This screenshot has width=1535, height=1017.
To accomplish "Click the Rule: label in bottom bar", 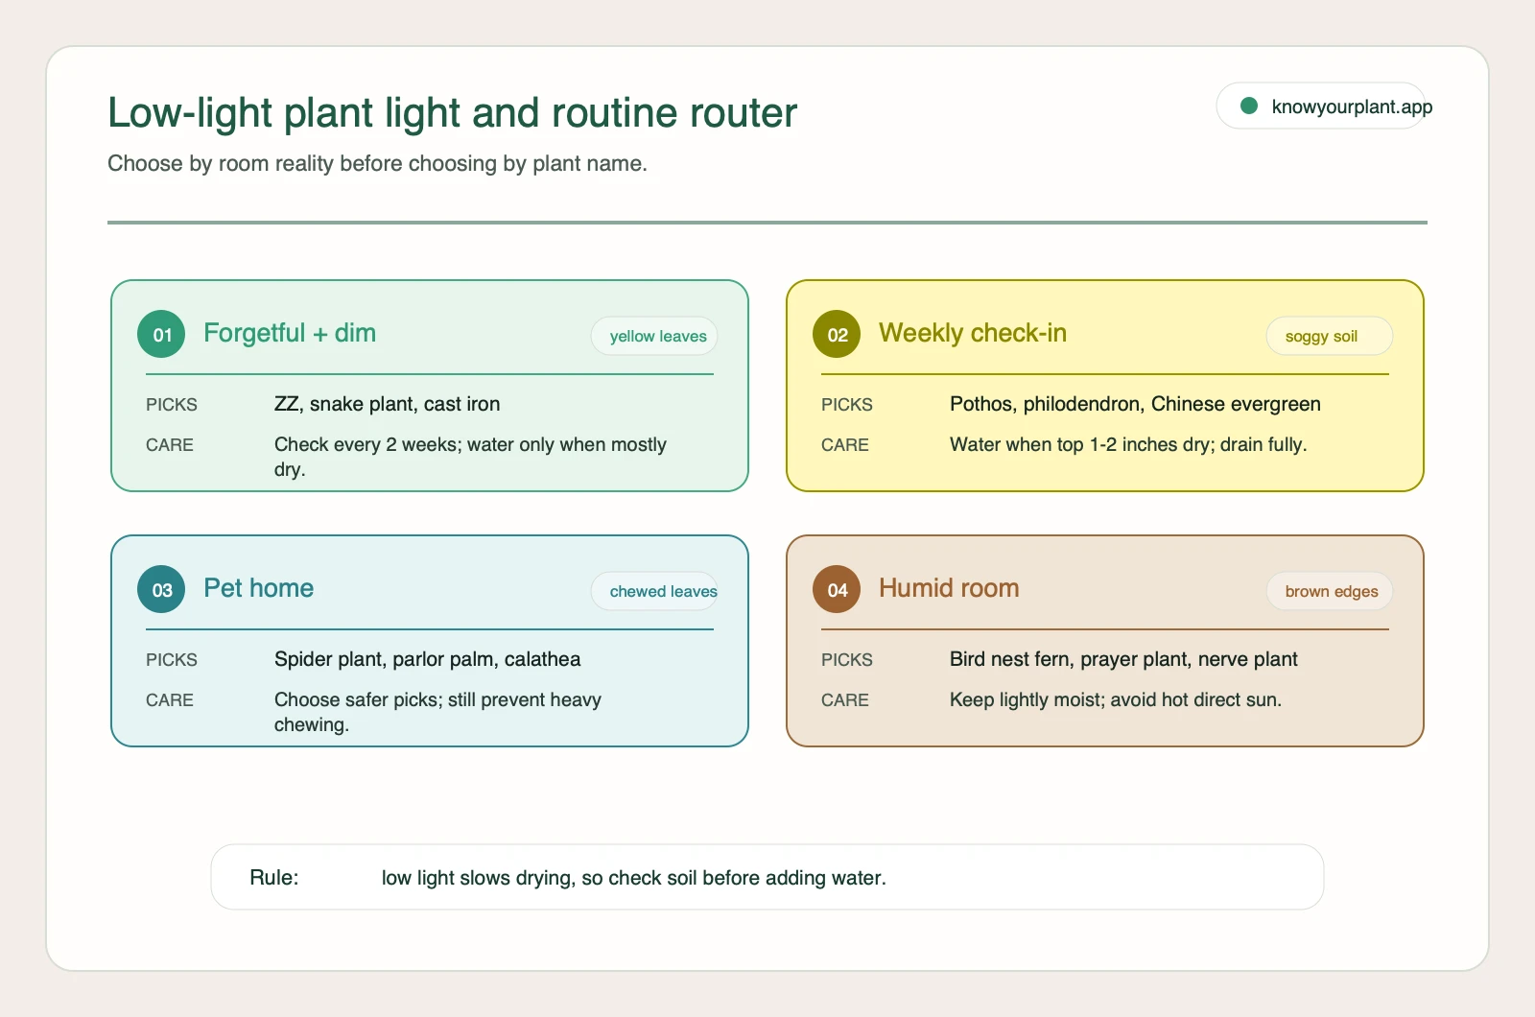I will coord(274,877).
